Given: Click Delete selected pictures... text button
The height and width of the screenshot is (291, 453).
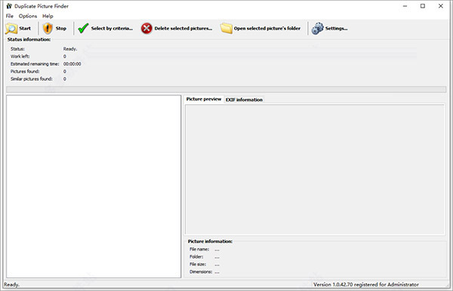Looking at the screenshot, I should pyautogui.click(x=183, y=29).
